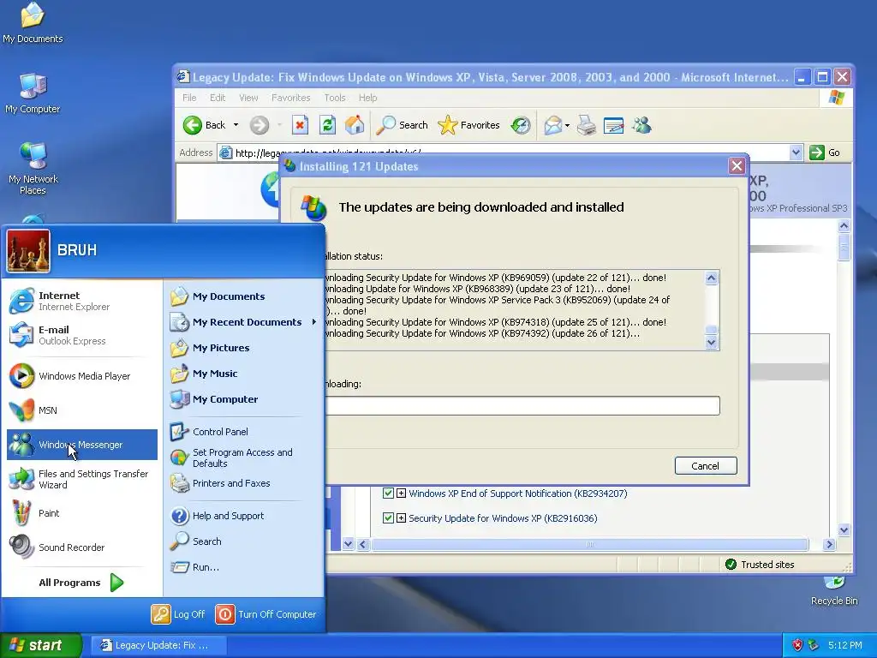The image size is (877, 658).
Task: Open My Computer in Start menu
Action: click(244, 399)
